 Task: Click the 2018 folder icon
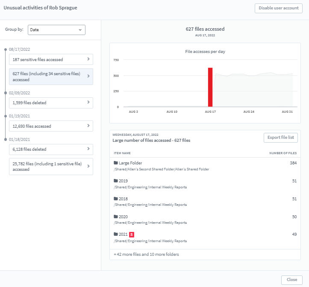116,199
